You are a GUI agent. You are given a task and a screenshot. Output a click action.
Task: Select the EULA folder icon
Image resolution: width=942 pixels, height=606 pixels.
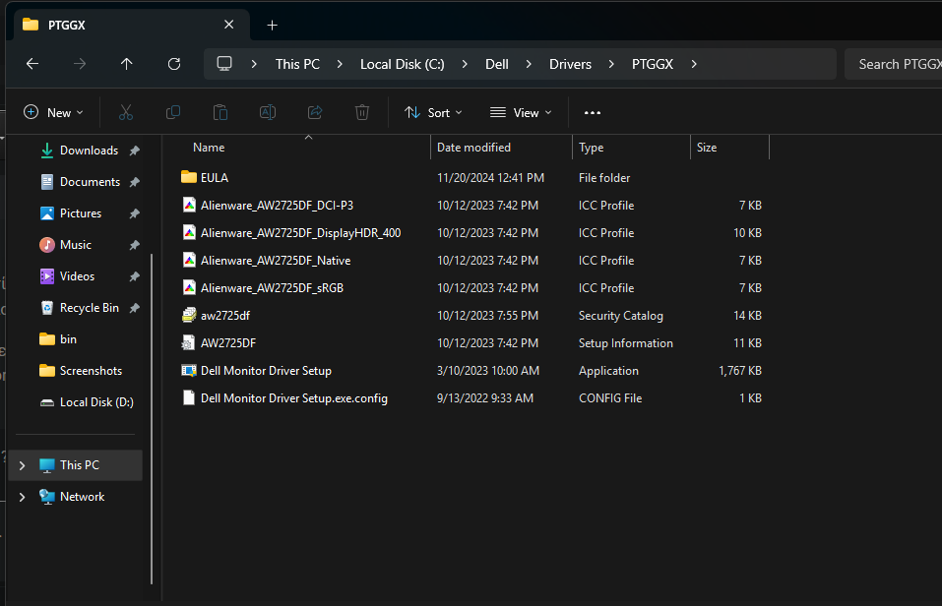coord(189,177)
